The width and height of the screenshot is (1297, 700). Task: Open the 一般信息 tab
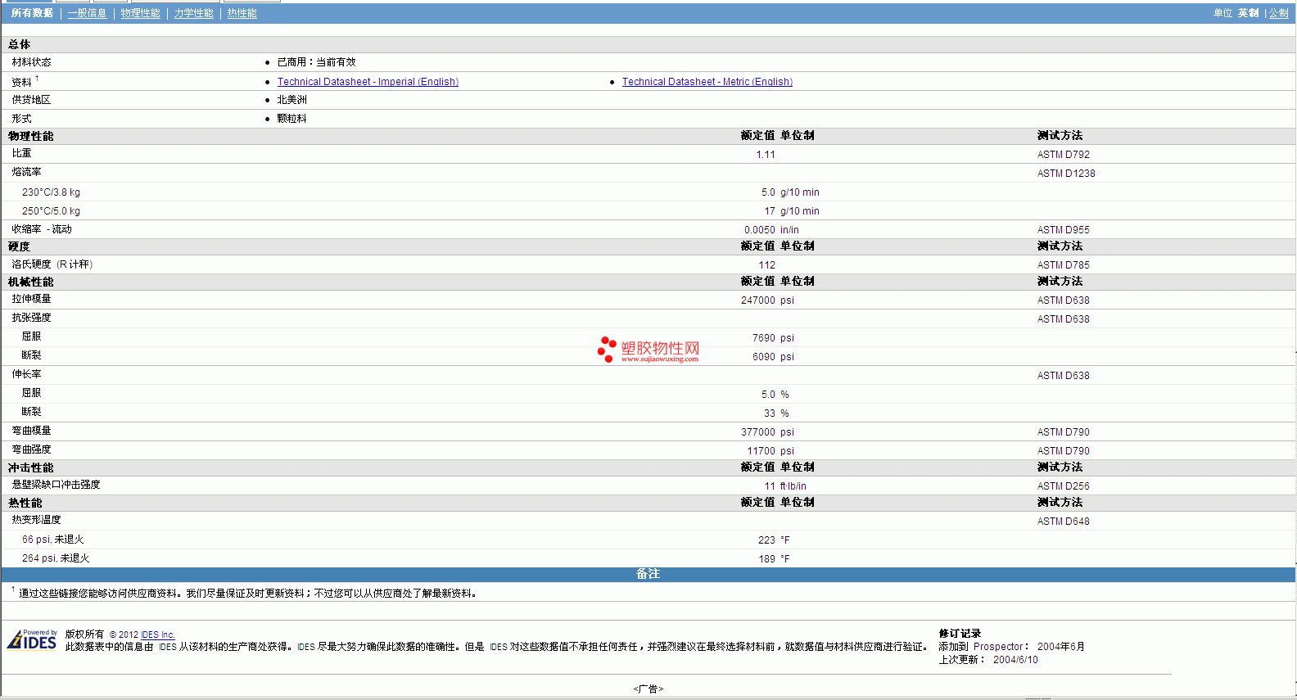pyautogui.click(x=87, y=13)
